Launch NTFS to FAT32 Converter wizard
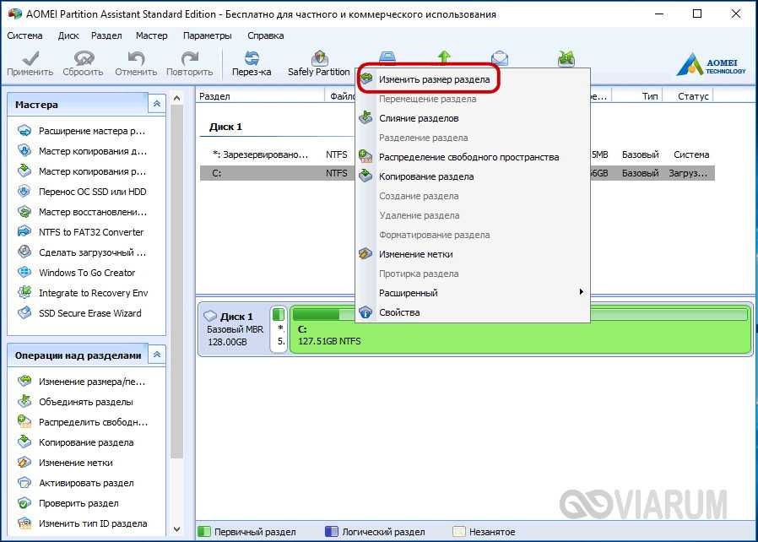Viewport: 758px width, 542px height. tap(91, 232)
